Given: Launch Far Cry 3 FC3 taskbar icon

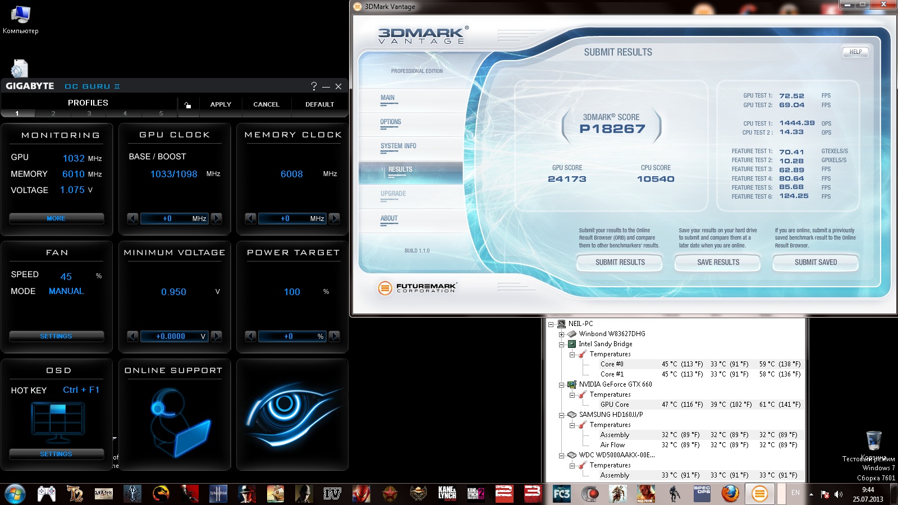Looking at the screenshot, I should 561,494.
